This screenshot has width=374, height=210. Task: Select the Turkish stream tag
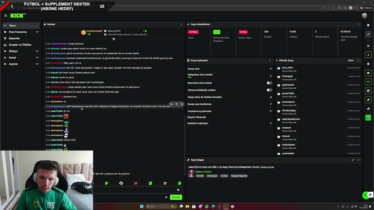(200, 176)
